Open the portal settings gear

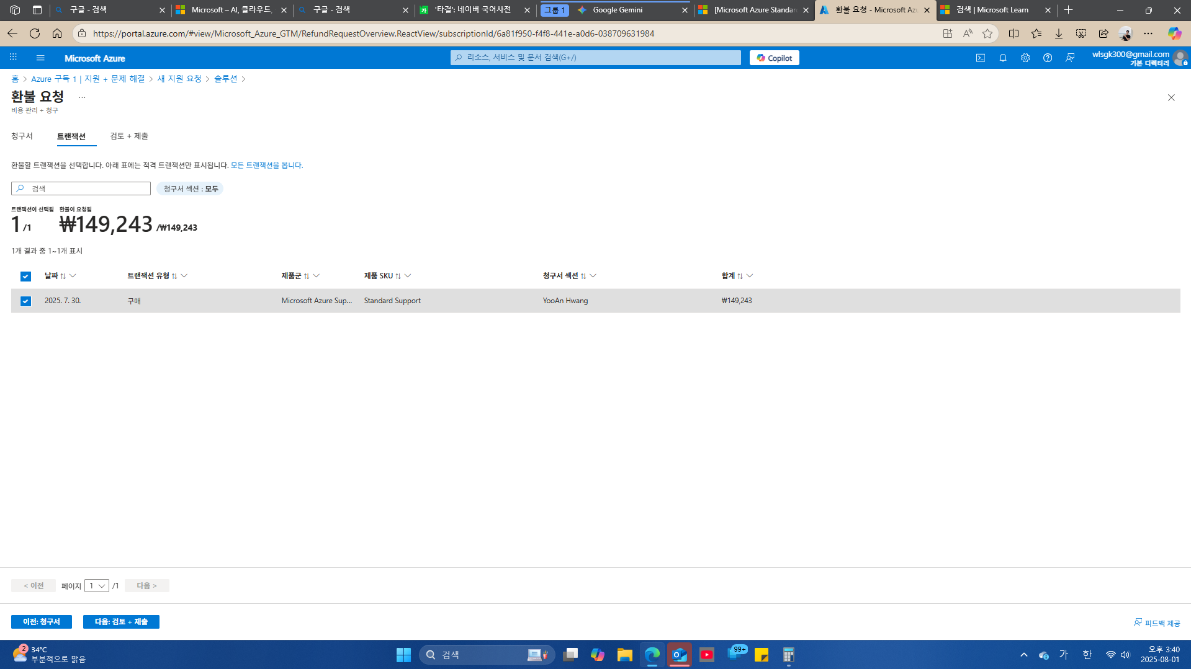pos(1025,58)
